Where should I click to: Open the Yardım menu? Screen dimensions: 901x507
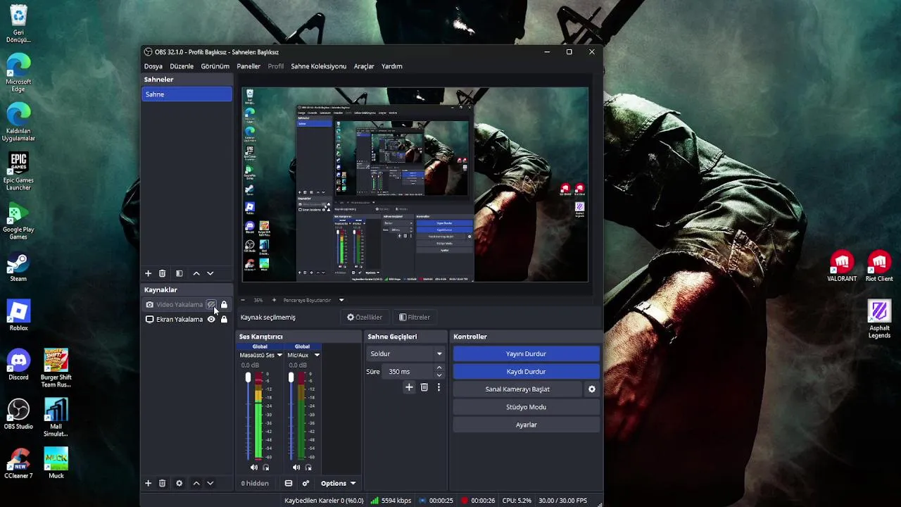tap(392, 66)
